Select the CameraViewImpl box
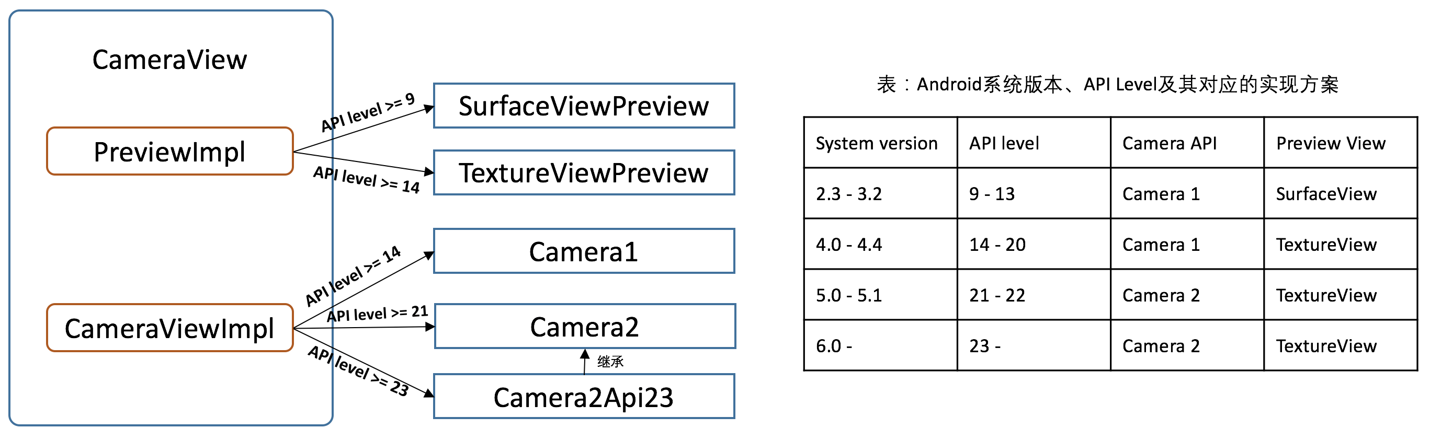This screenshot has height=440, width=1430. 170,328
